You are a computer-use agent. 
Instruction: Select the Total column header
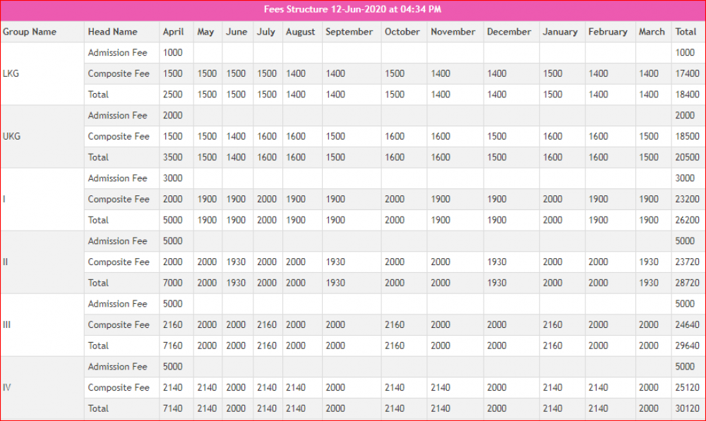pos(686,32)
